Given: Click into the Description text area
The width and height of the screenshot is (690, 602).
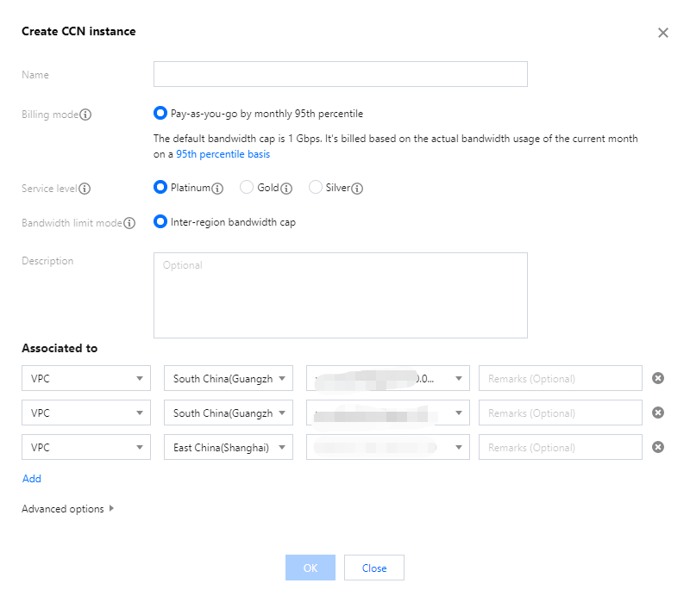Looking at the screenshot, I should click(x=340, y=295).
